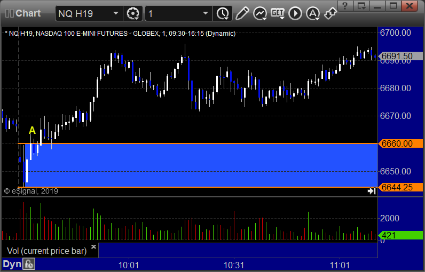This screenshot has width=425, height=272.
Task: Minimize the chart window
Action: [377, 5]
